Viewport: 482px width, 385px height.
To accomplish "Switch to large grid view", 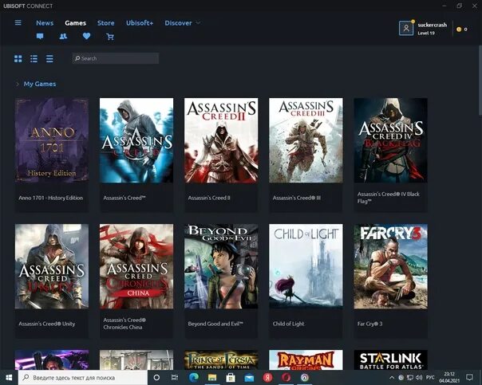I will pos(18,59).
